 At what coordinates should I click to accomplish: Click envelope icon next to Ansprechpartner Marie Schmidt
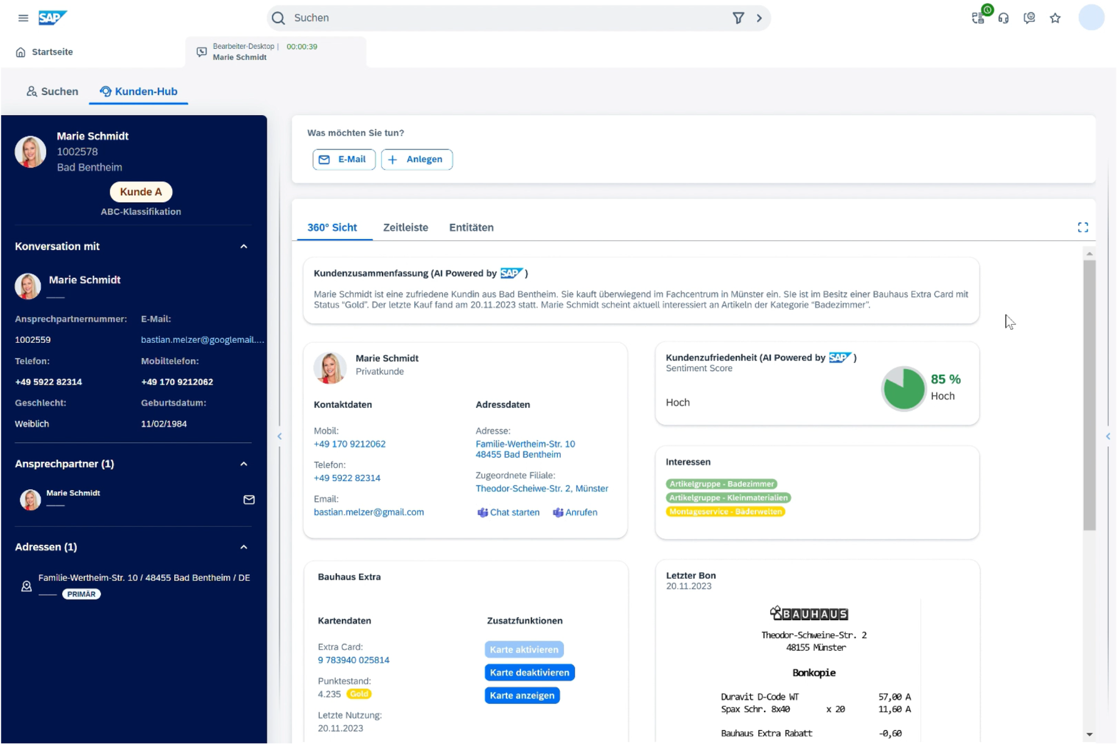click(x=249, y=499)
